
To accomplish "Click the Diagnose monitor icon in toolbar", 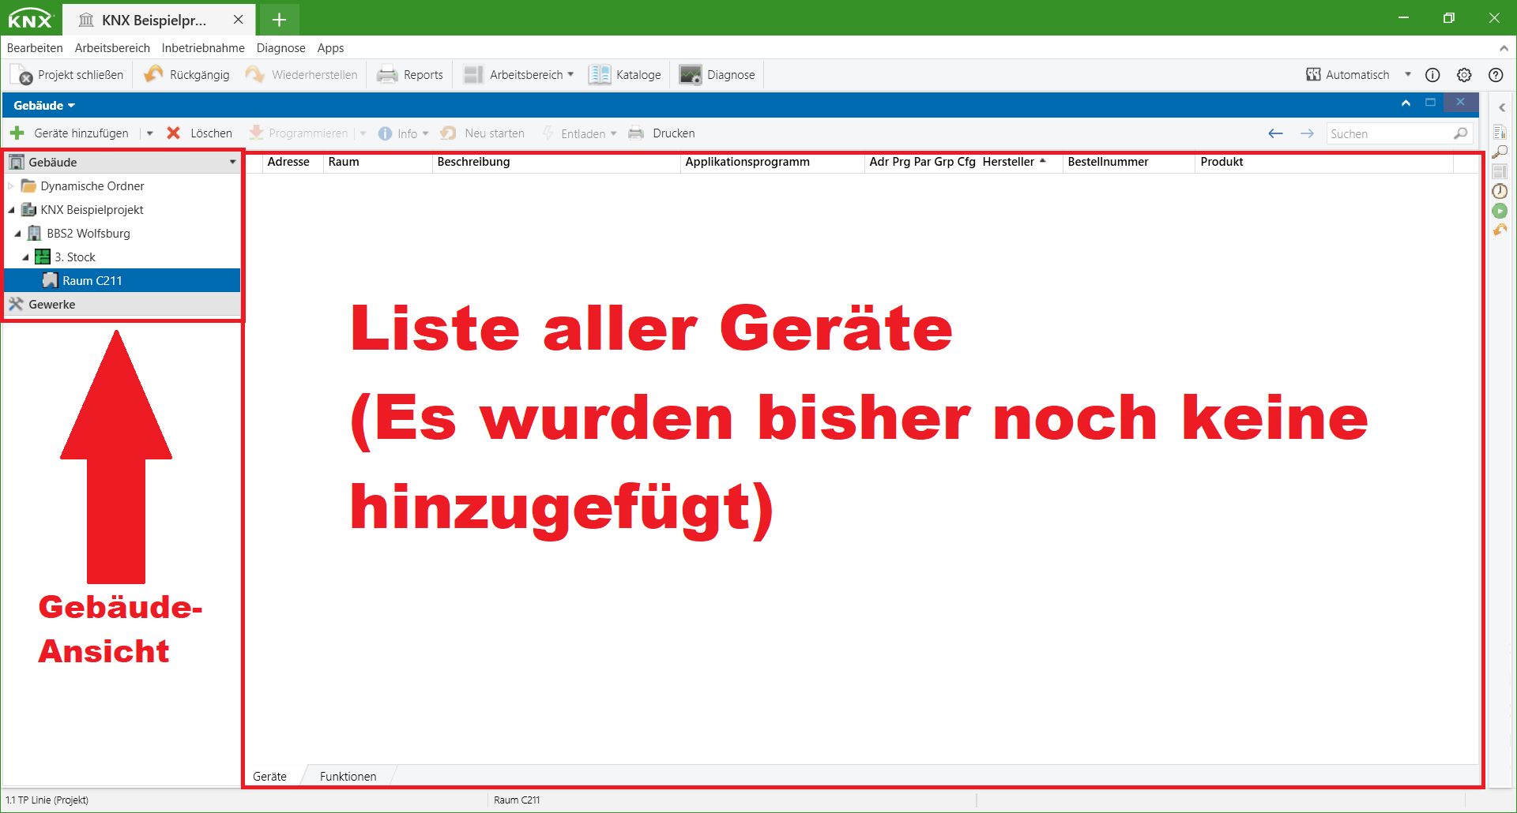I will pos(691,75).
